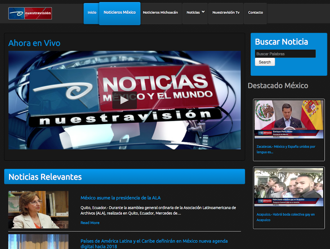Click the Destacado México heading

pos(278,86)
